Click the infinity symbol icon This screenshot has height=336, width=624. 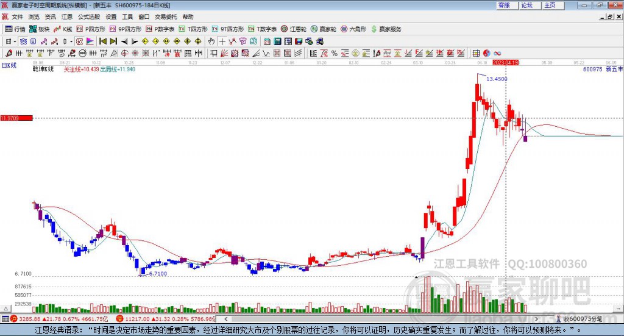tap(497, 53)
